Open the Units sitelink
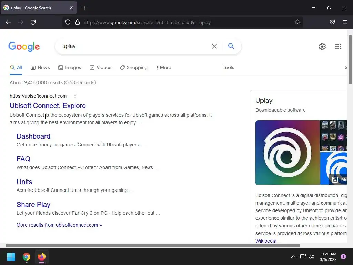The height and width of the screenshot is (265, 353). point(24,181)
